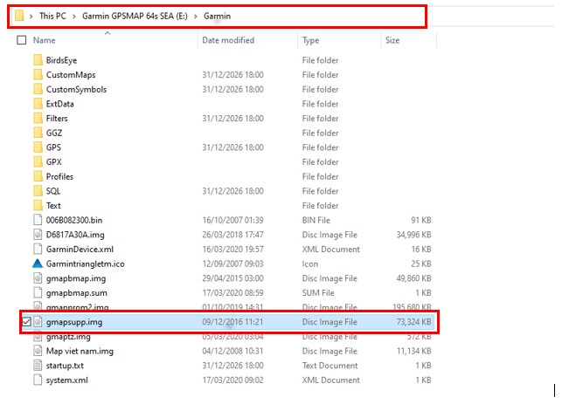
Task: Click the folder icon in address bar
Action: pyautogui.click(x=19, y=16)
